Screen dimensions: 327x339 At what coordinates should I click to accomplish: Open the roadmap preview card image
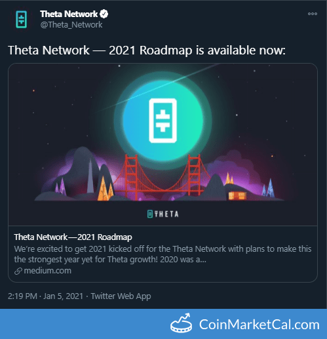(x=163, y=144)
